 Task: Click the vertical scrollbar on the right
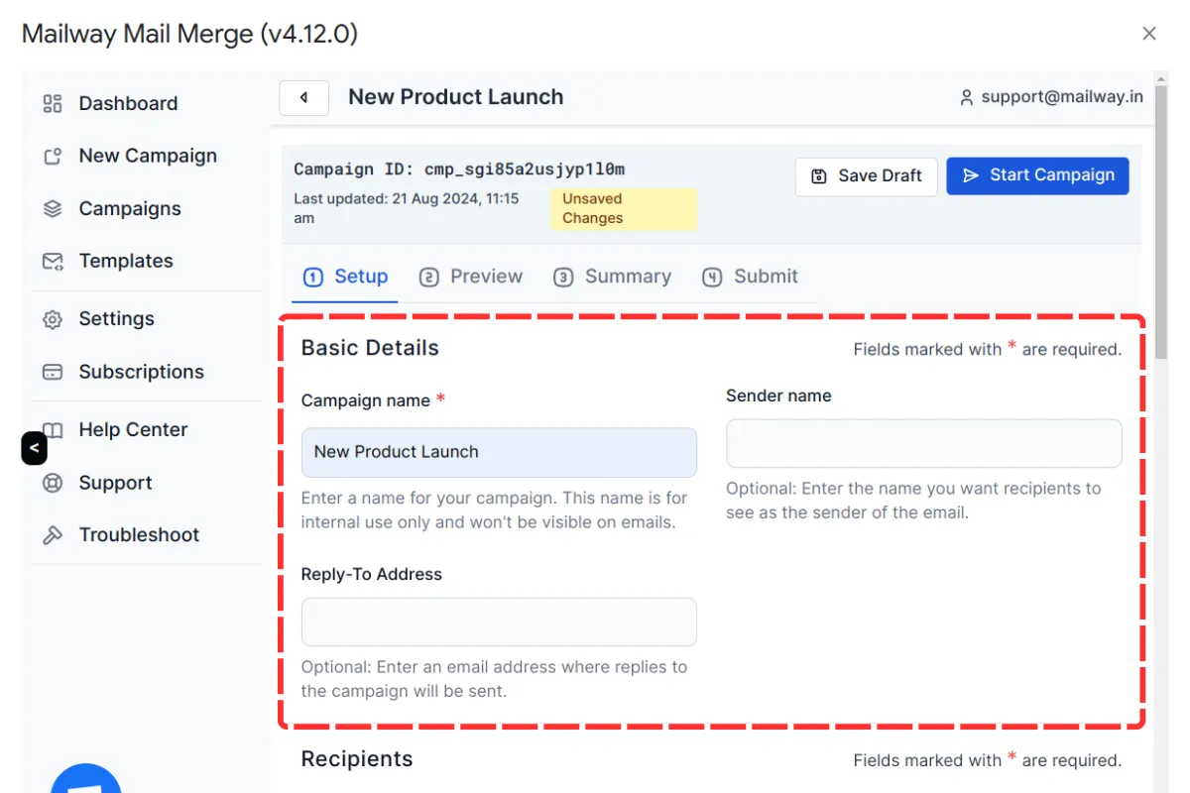tap(1161, 218)
